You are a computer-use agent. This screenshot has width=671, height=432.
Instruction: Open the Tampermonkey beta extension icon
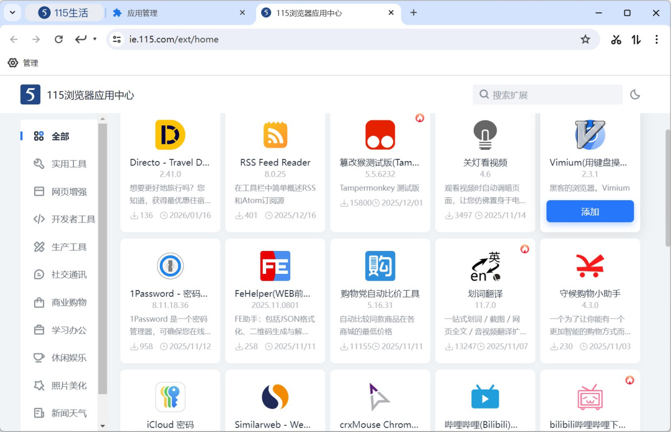tap(380, 135)
